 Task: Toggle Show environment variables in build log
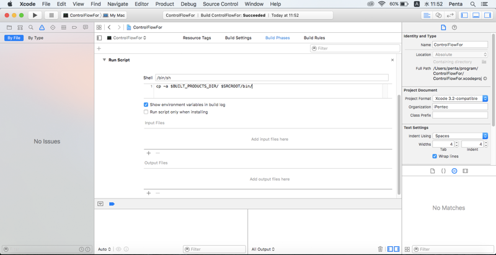click(x=146, y=104)
